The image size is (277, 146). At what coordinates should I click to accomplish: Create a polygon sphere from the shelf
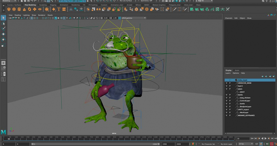(x=9, y=9)
